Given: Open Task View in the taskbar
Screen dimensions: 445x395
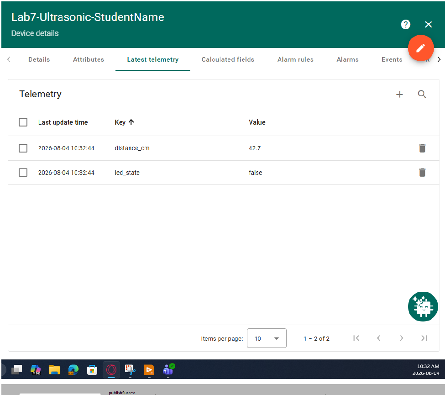Looking at the screenshot, I should [x=17, y=369].
